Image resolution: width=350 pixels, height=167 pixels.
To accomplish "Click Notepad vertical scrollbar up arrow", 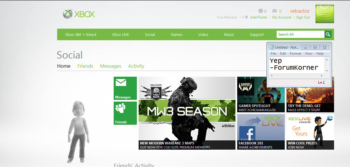I will point(327,60).
